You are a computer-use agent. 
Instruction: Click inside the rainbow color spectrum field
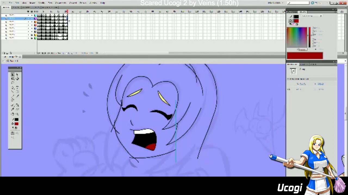297,37
